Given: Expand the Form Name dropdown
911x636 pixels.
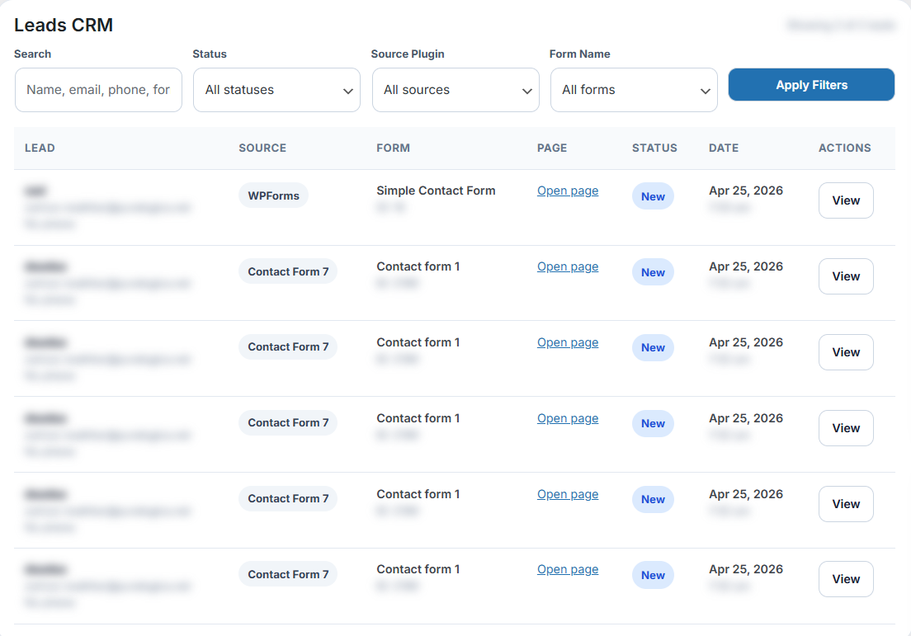Looking at the screenshot, I should (634, 90).
